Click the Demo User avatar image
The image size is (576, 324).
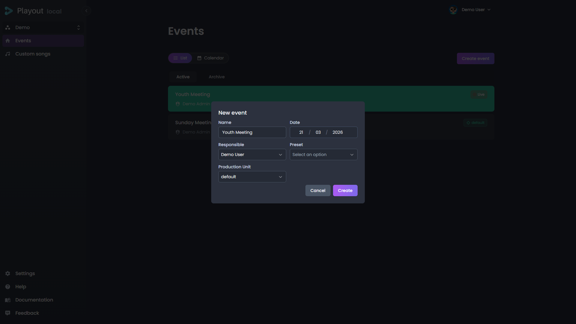tap(453, 10)
